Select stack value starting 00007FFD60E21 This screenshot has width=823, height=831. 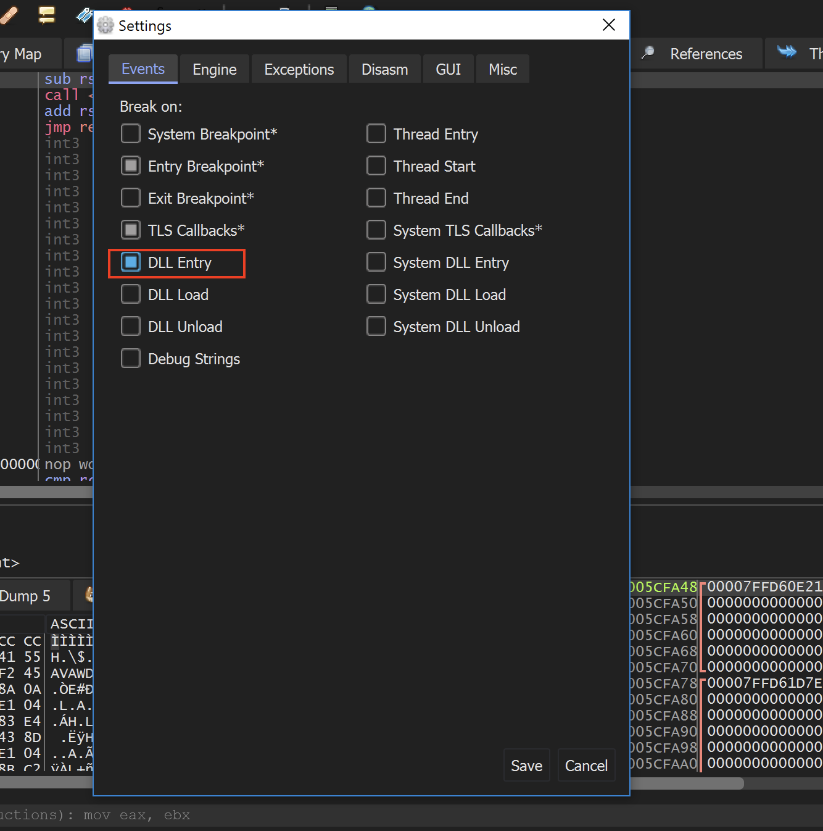765,587
